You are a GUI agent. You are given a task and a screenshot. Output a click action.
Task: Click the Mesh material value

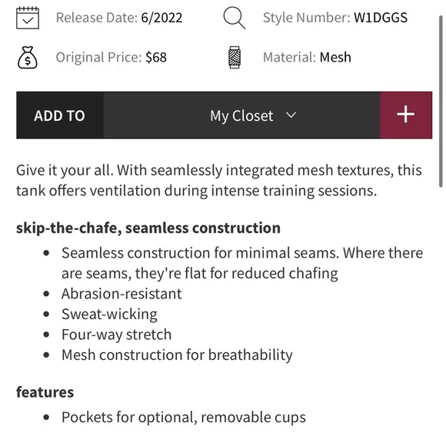pyautogui.click(x=335, y=57)
